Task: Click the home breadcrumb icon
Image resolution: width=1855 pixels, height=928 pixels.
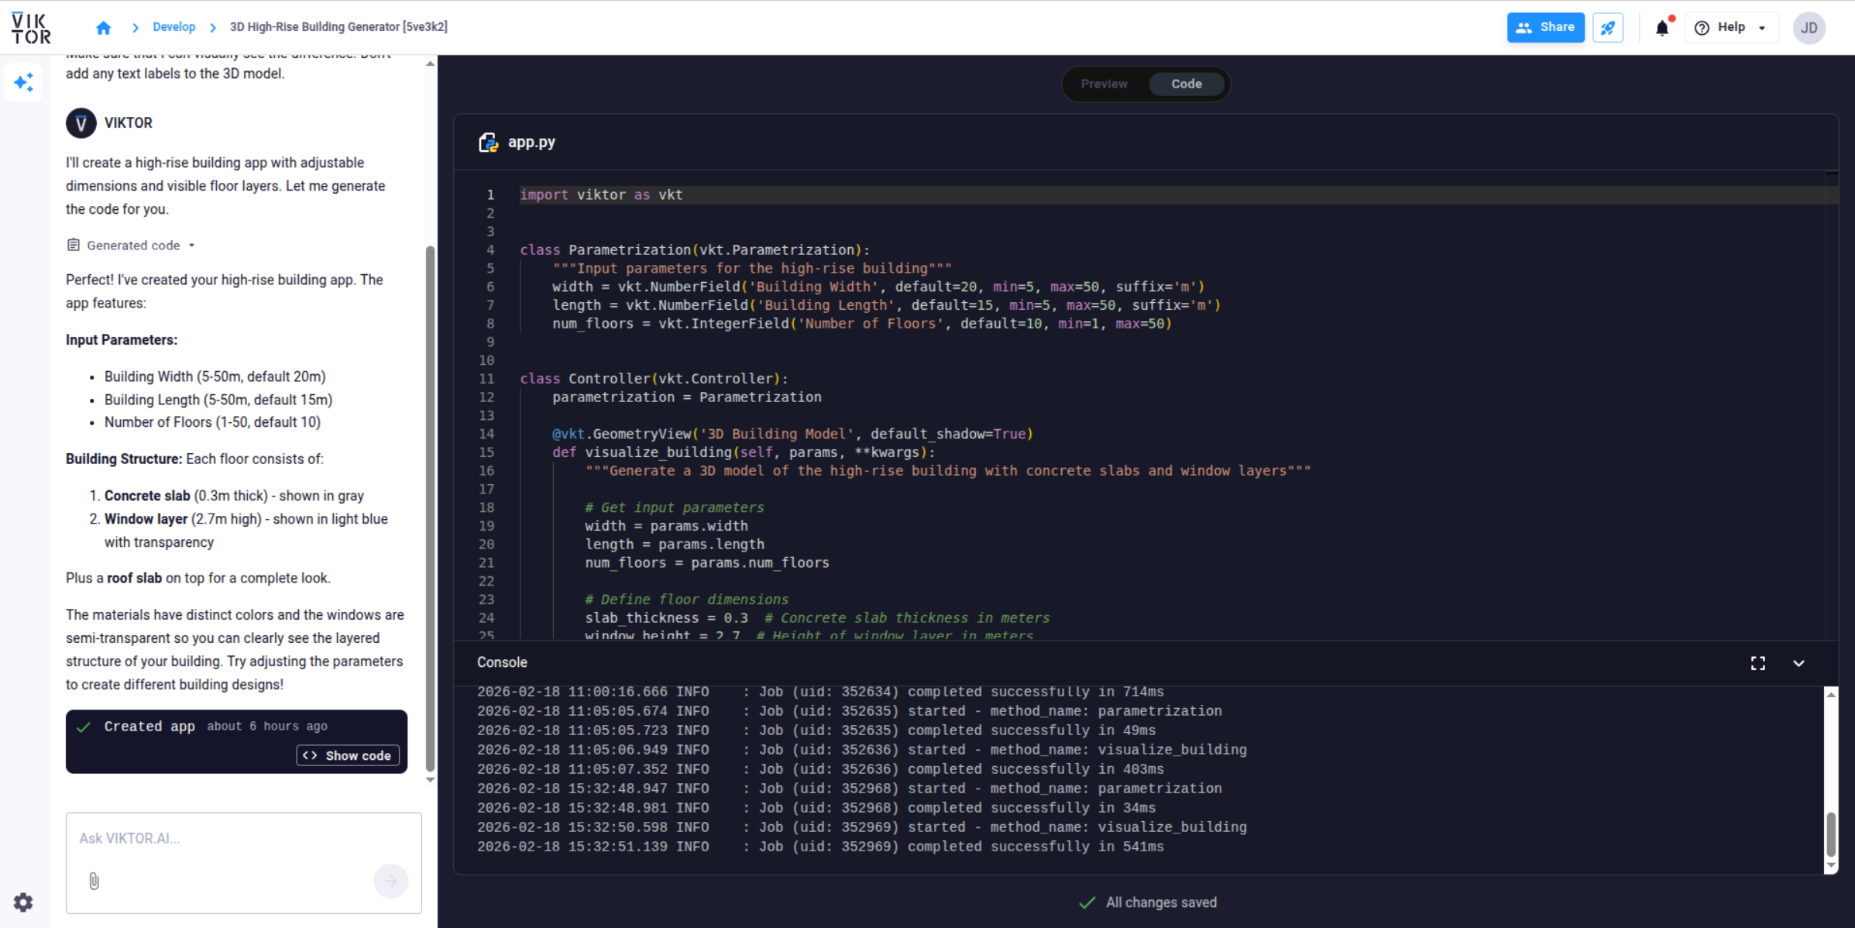Action: (103, 27)
